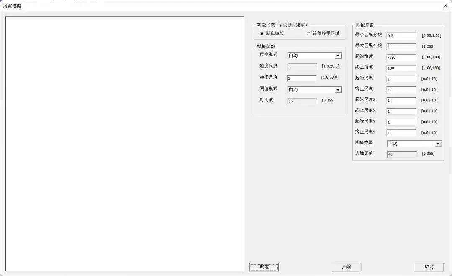Click the 起始尺度 input field
This screenshot has height=276, width=452.
click(x=401, y=79)
